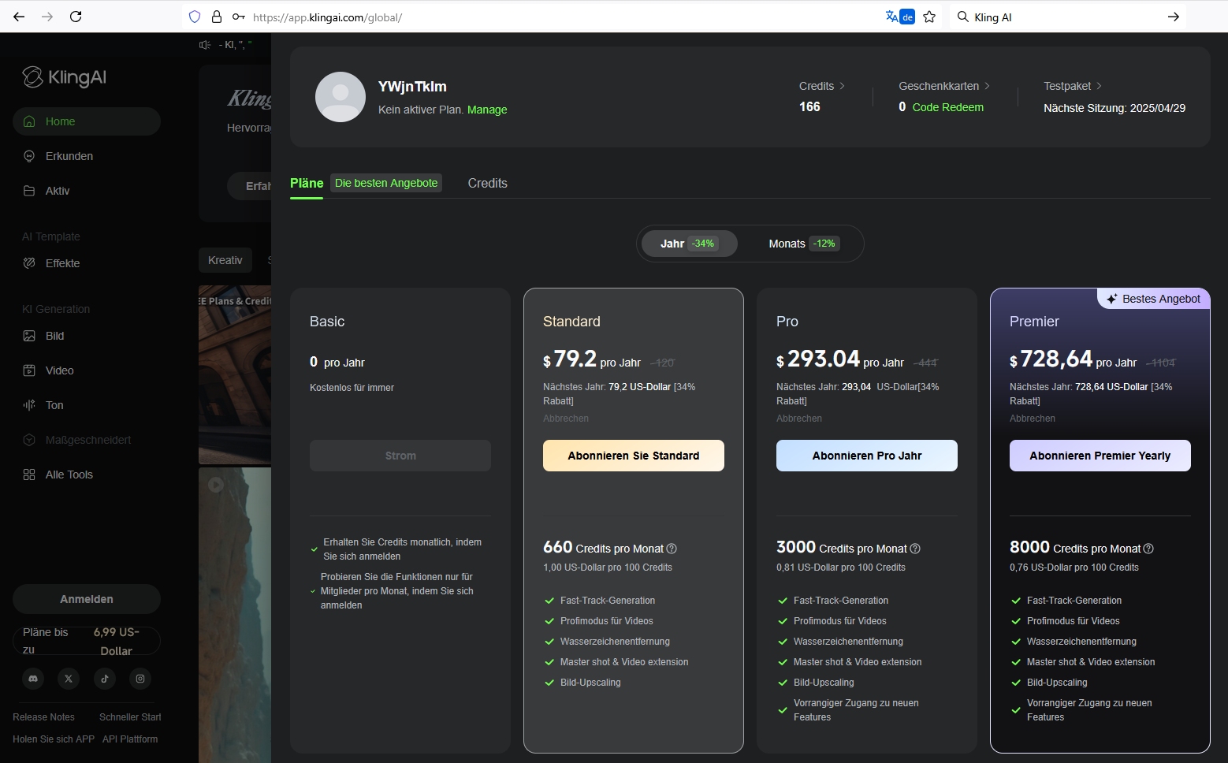Select the Monats billing option
Image resolution: width=1228 pixels, height=763 pixels.
click(803, 244)
